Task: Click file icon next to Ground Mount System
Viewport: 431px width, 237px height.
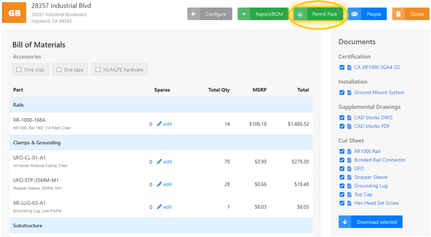Action: tap(349, 92)
